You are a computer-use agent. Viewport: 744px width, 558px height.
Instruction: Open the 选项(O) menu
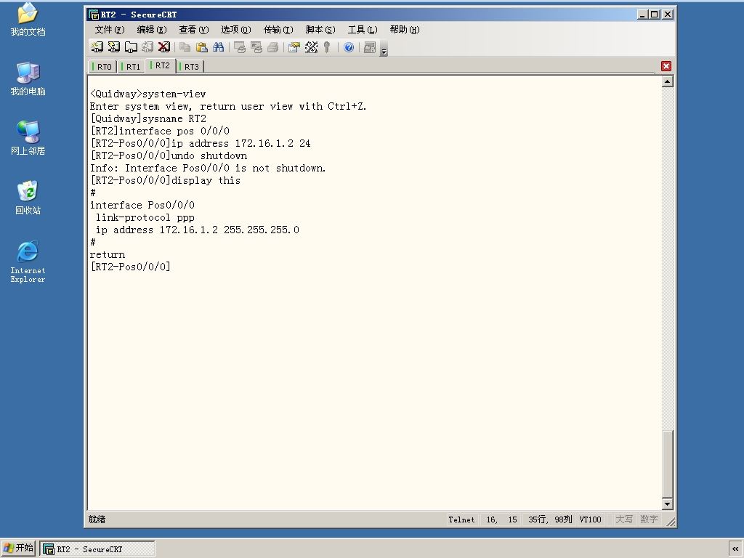pyautogui.click(x=236, y=30)
